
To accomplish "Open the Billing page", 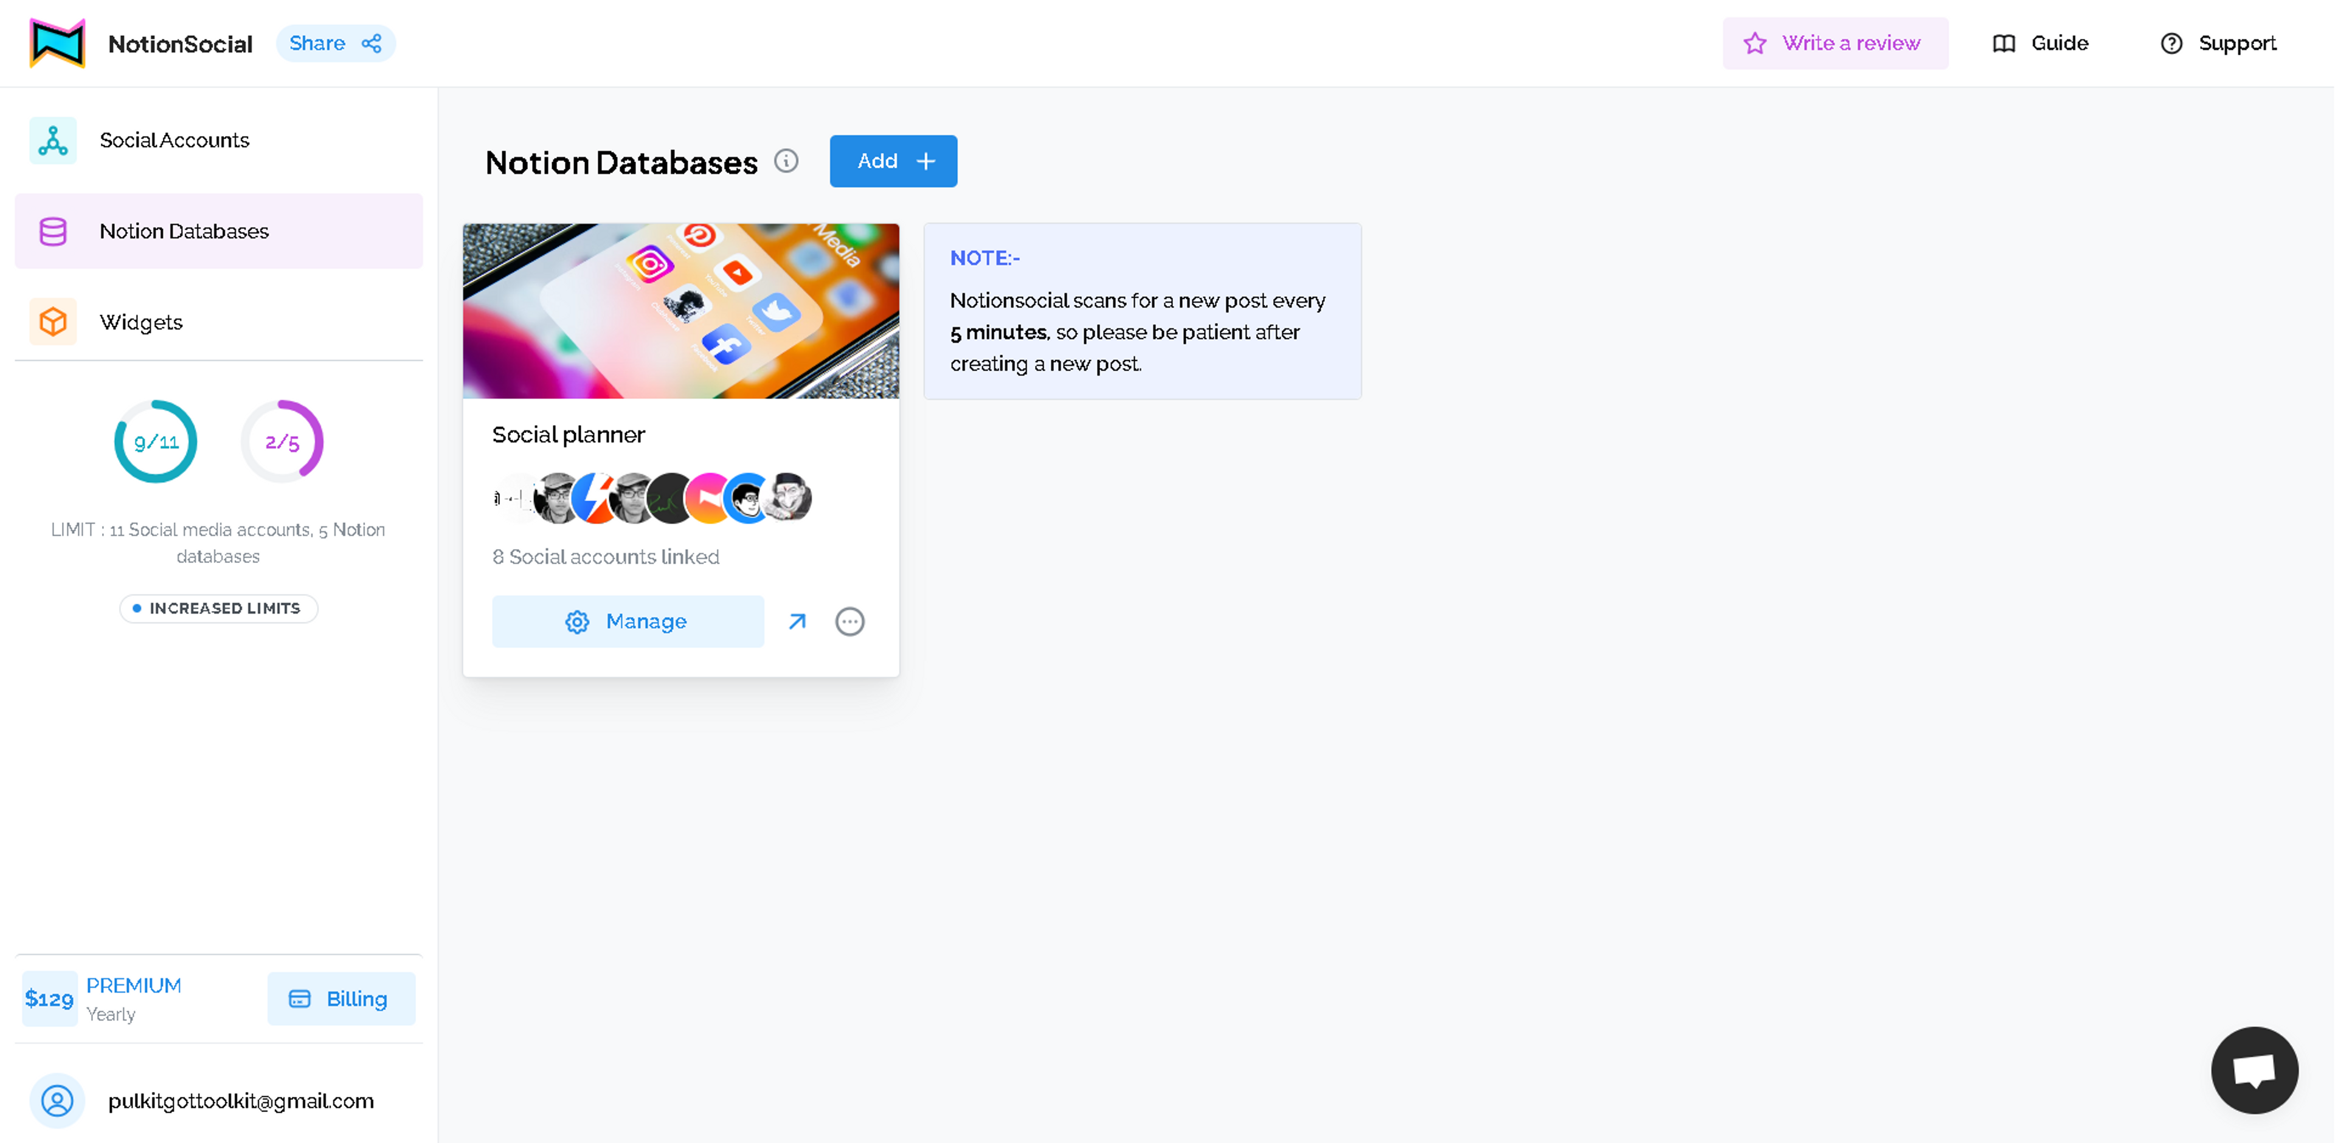I will (x=341, y=999).
